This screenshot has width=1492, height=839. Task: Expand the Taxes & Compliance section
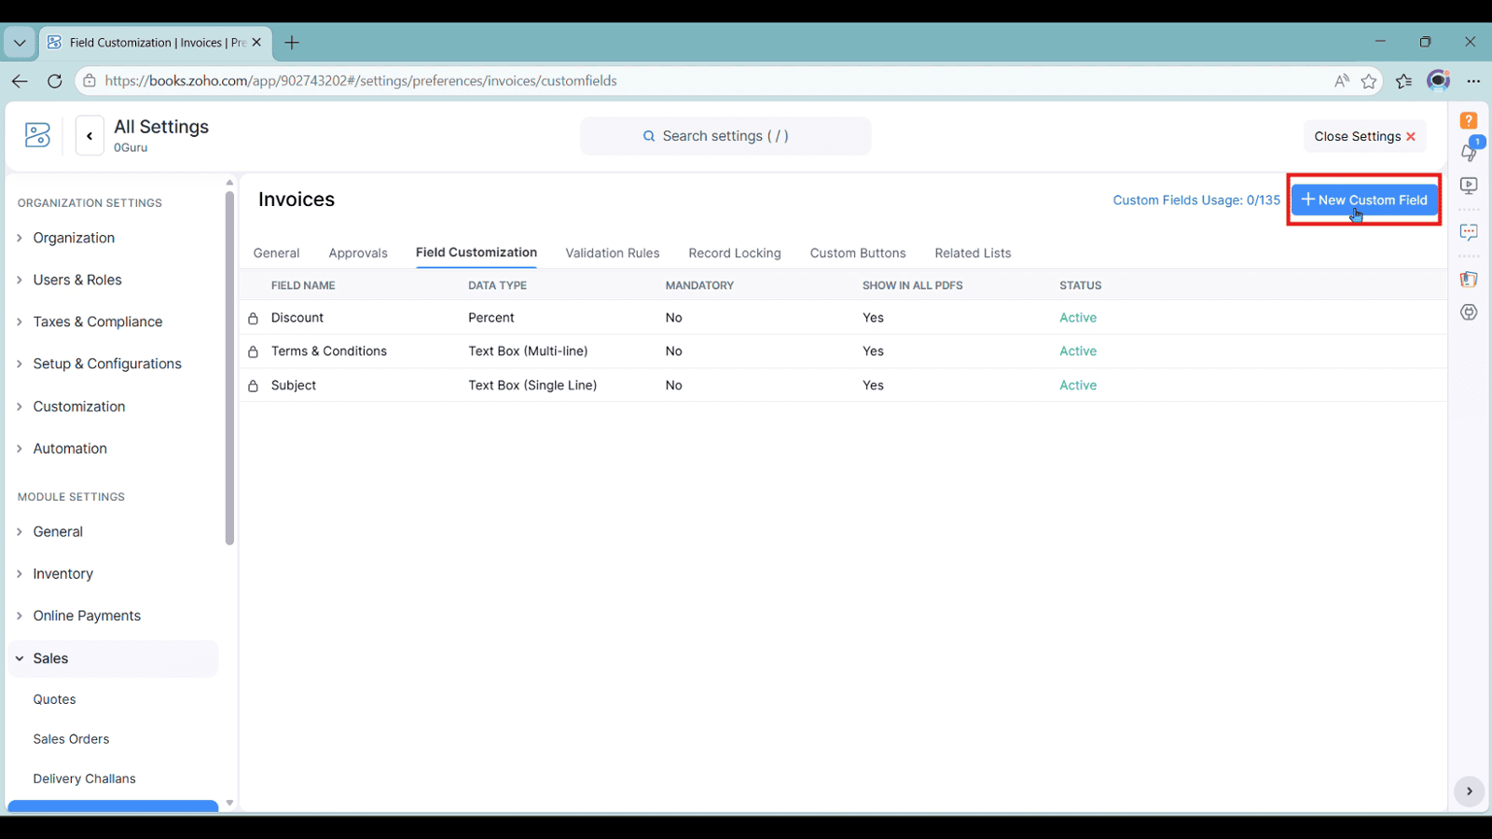pos(97,322)
